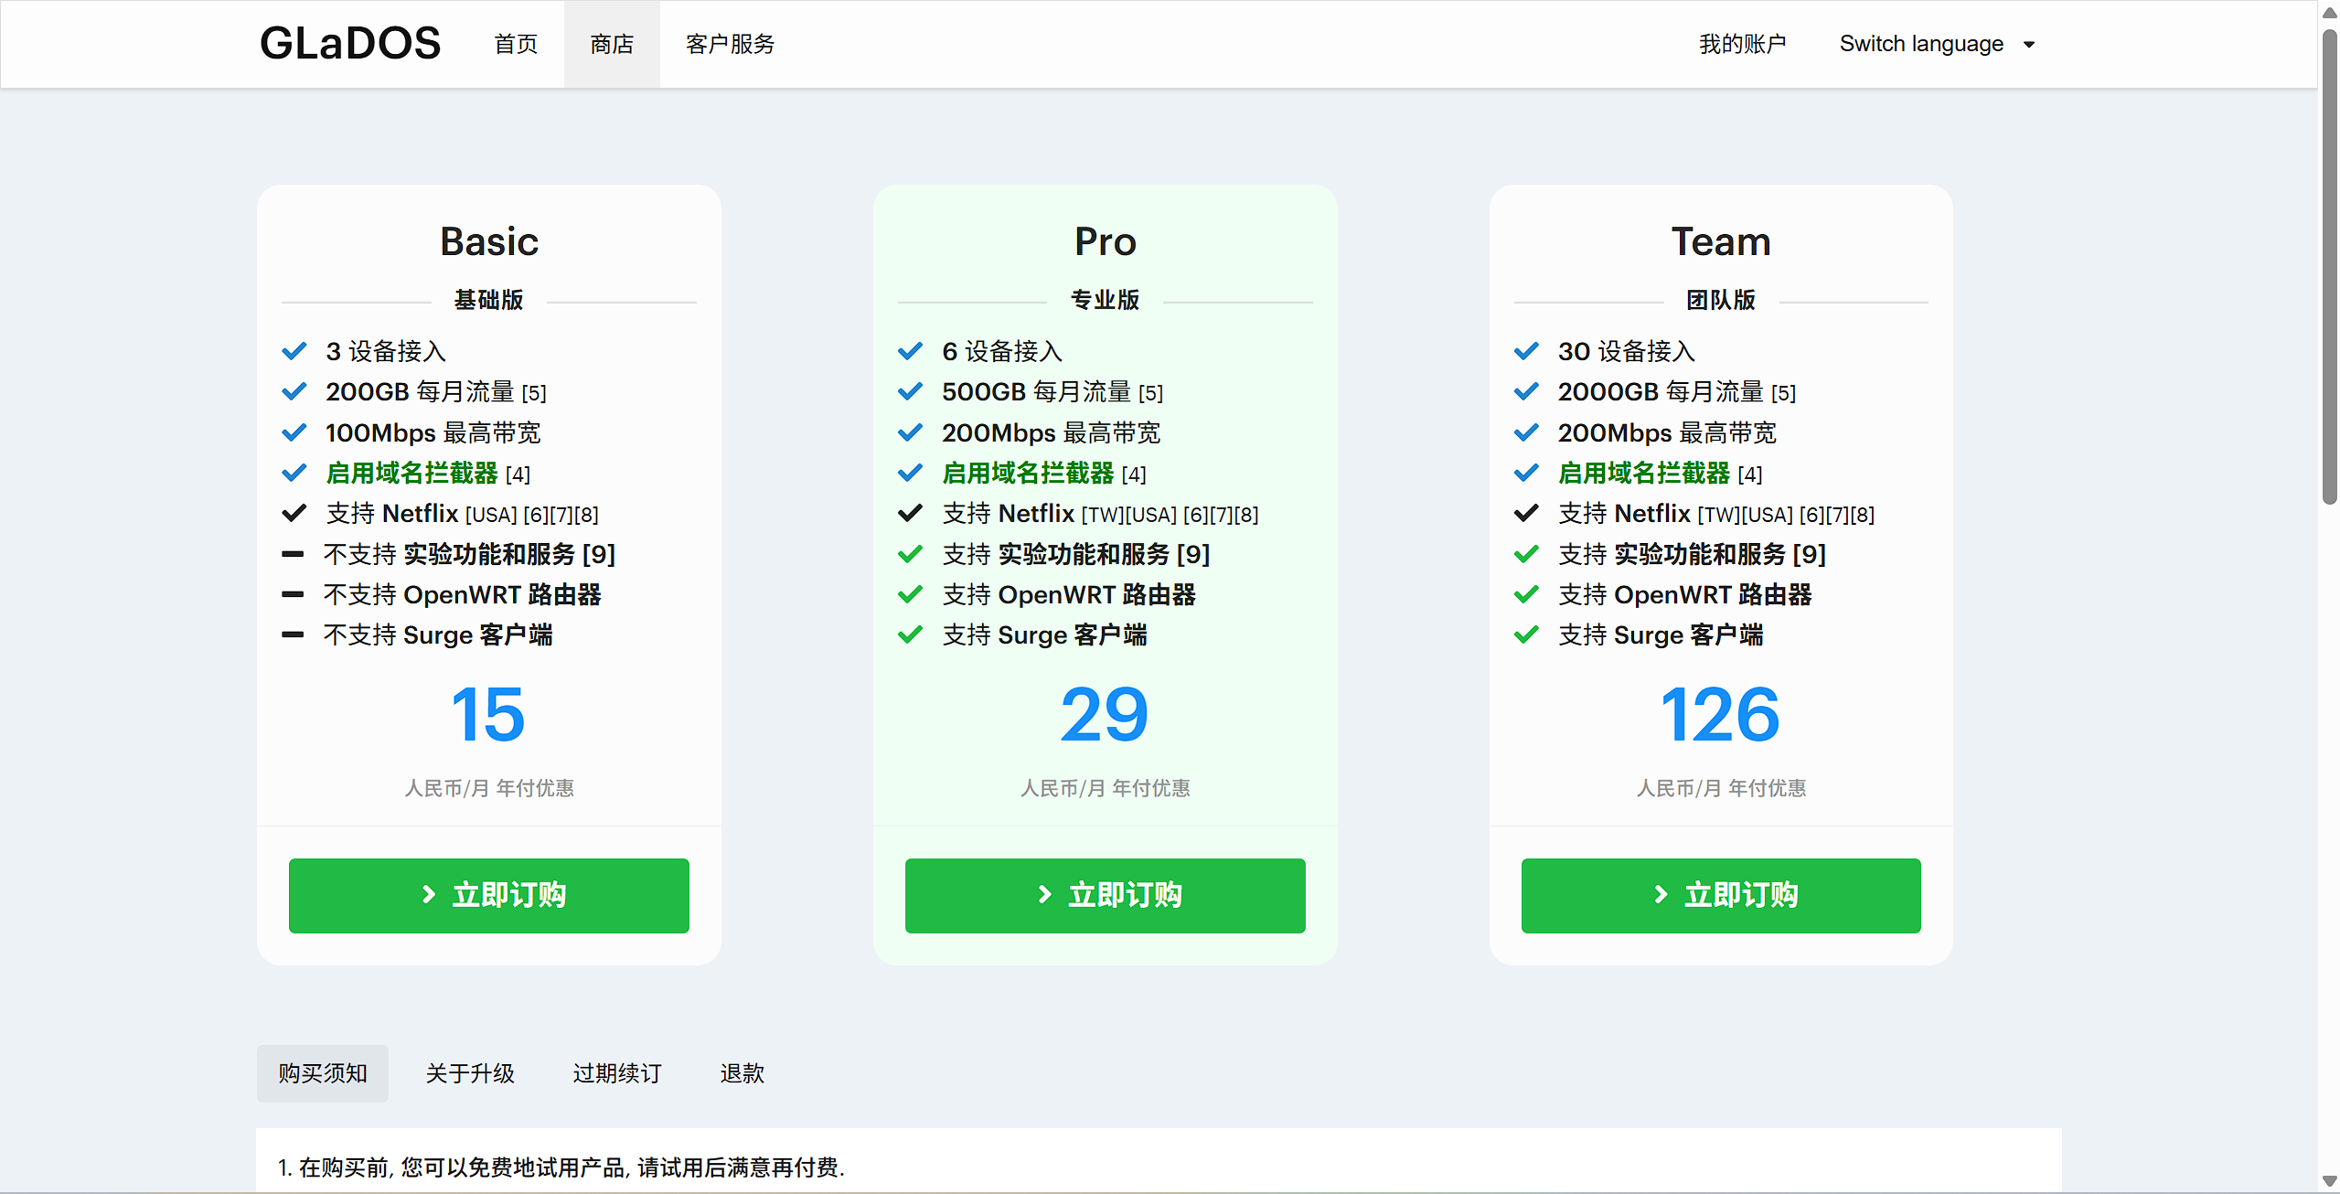The image size is (2340, 1194).
Task: Click green checkmark beside Team 实验功能和服务
Action: tap(1526, 554)
